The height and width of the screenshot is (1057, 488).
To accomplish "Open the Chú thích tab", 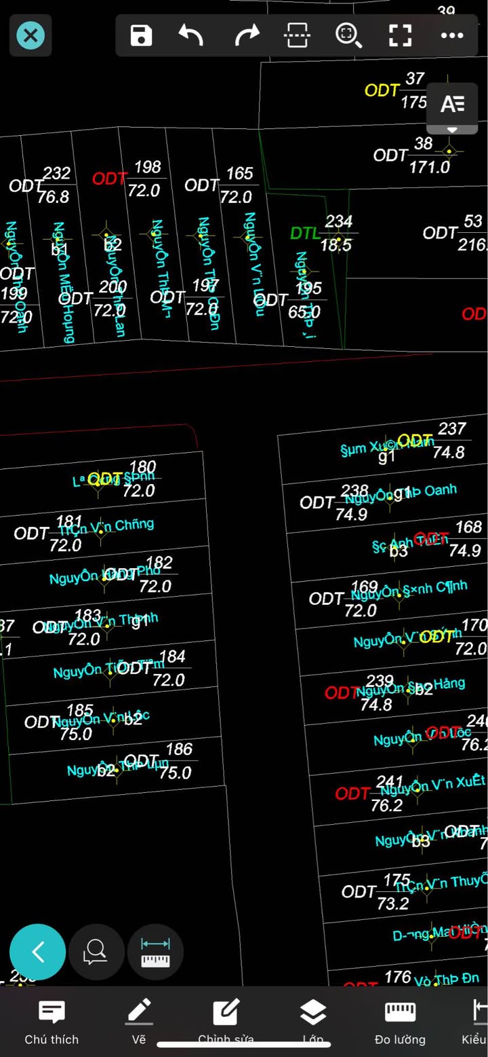I will (52, 1022).
